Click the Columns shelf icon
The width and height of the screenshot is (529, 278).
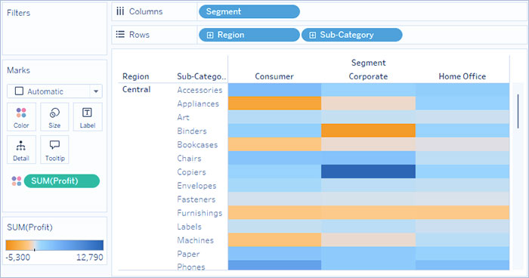[x=120, y=11]
